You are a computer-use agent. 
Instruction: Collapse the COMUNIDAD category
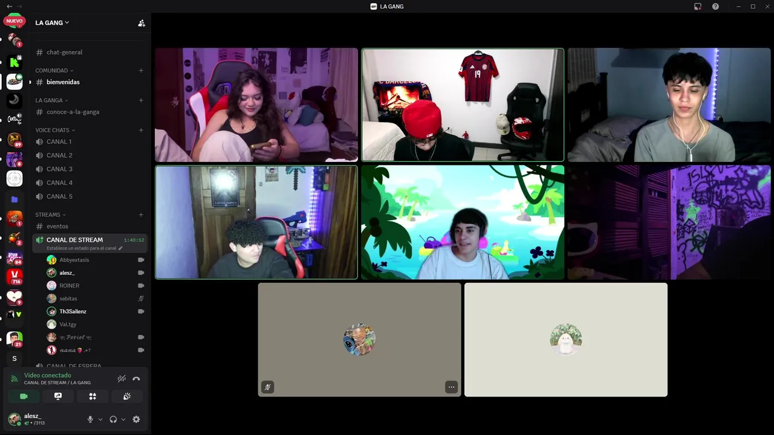coord(54,70)
